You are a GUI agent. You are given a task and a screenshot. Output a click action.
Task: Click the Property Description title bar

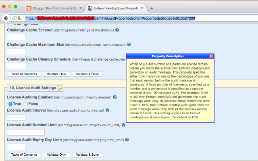click(x=168, y=56)
